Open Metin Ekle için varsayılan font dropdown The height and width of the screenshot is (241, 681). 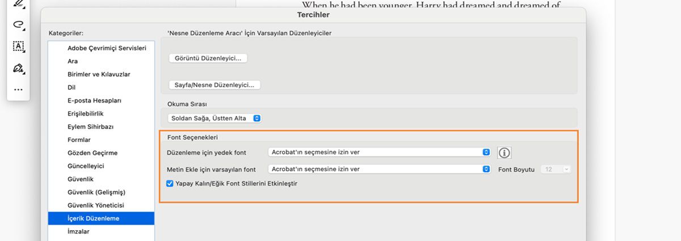[x=379, y=169]
